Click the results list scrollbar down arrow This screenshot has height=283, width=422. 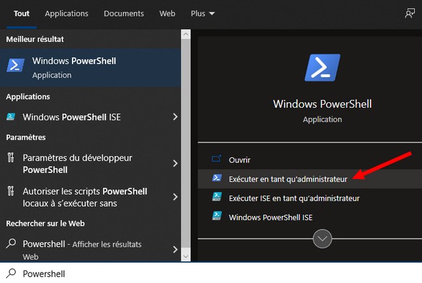click(186, 257)
